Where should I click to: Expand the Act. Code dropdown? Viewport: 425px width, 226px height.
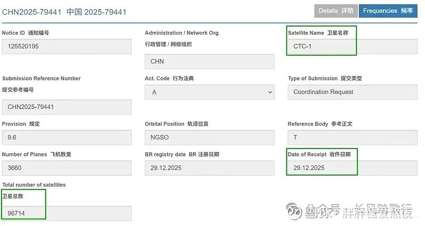209,92
